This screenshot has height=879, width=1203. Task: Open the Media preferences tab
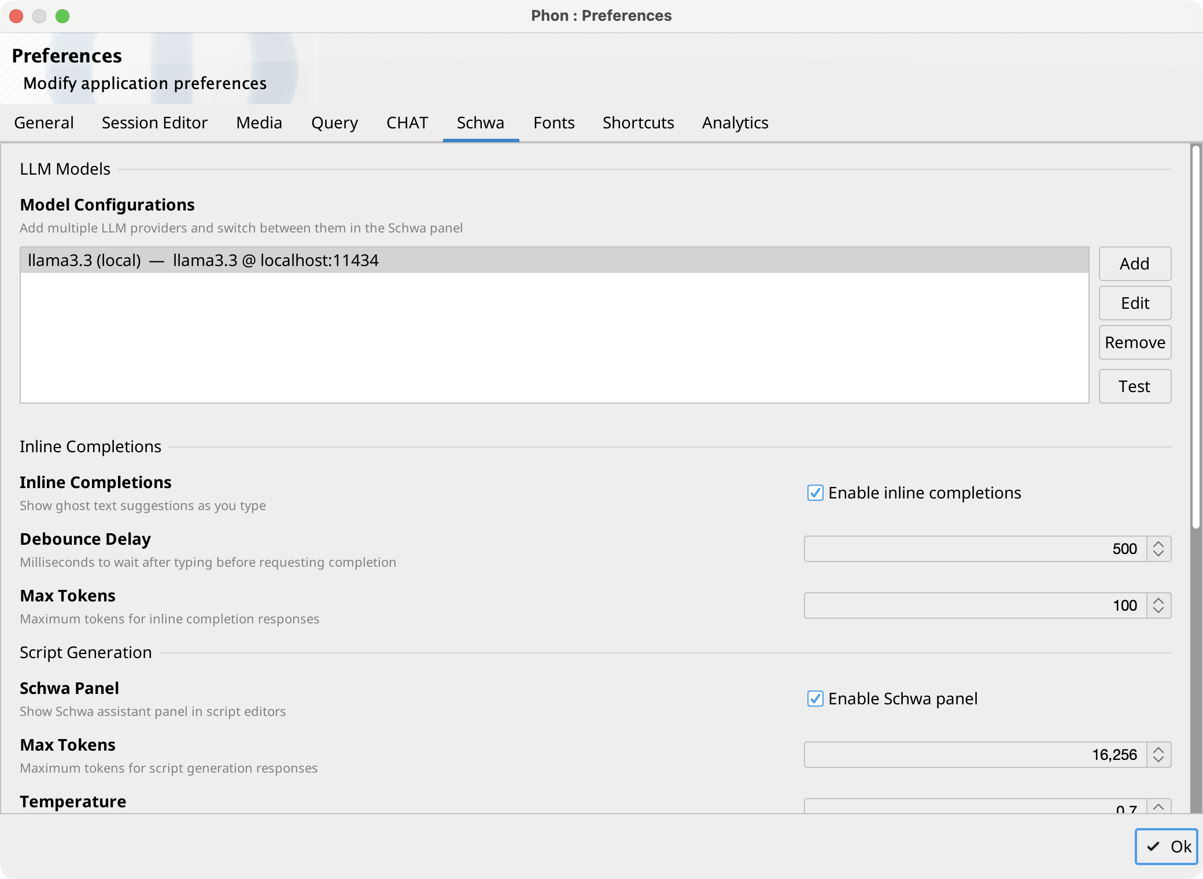[x=259, y=123]
